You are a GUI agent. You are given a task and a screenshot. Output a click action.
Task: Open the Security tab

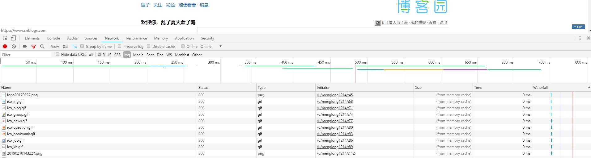click(207, 38)
